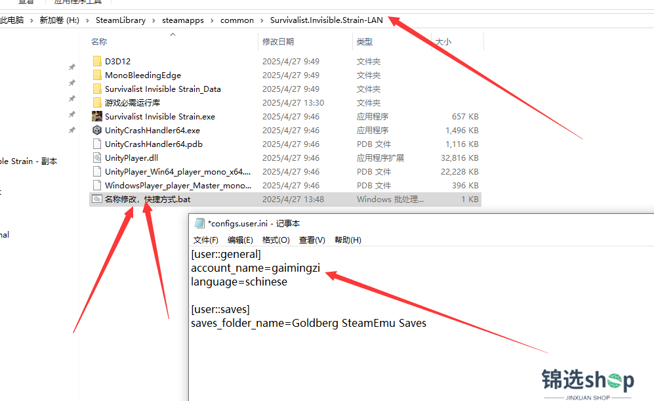The width and height of the screenshot is (654, 401).
Task: Click the "657 KB" size cell
Action: pos(465,116)
